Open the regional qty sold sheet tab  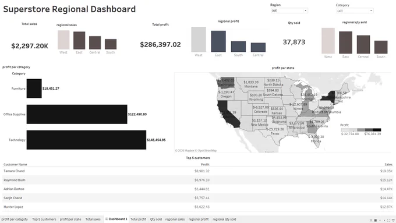click(x=224, y=219)
